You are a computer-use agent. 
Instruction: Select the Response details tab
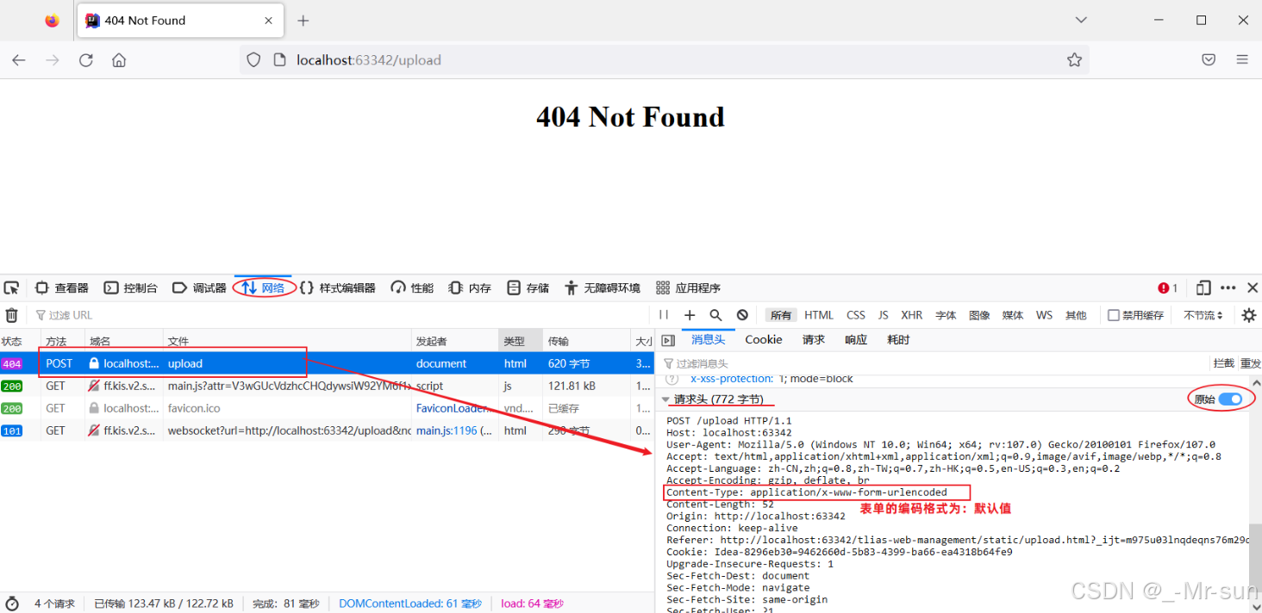point(856,340)
